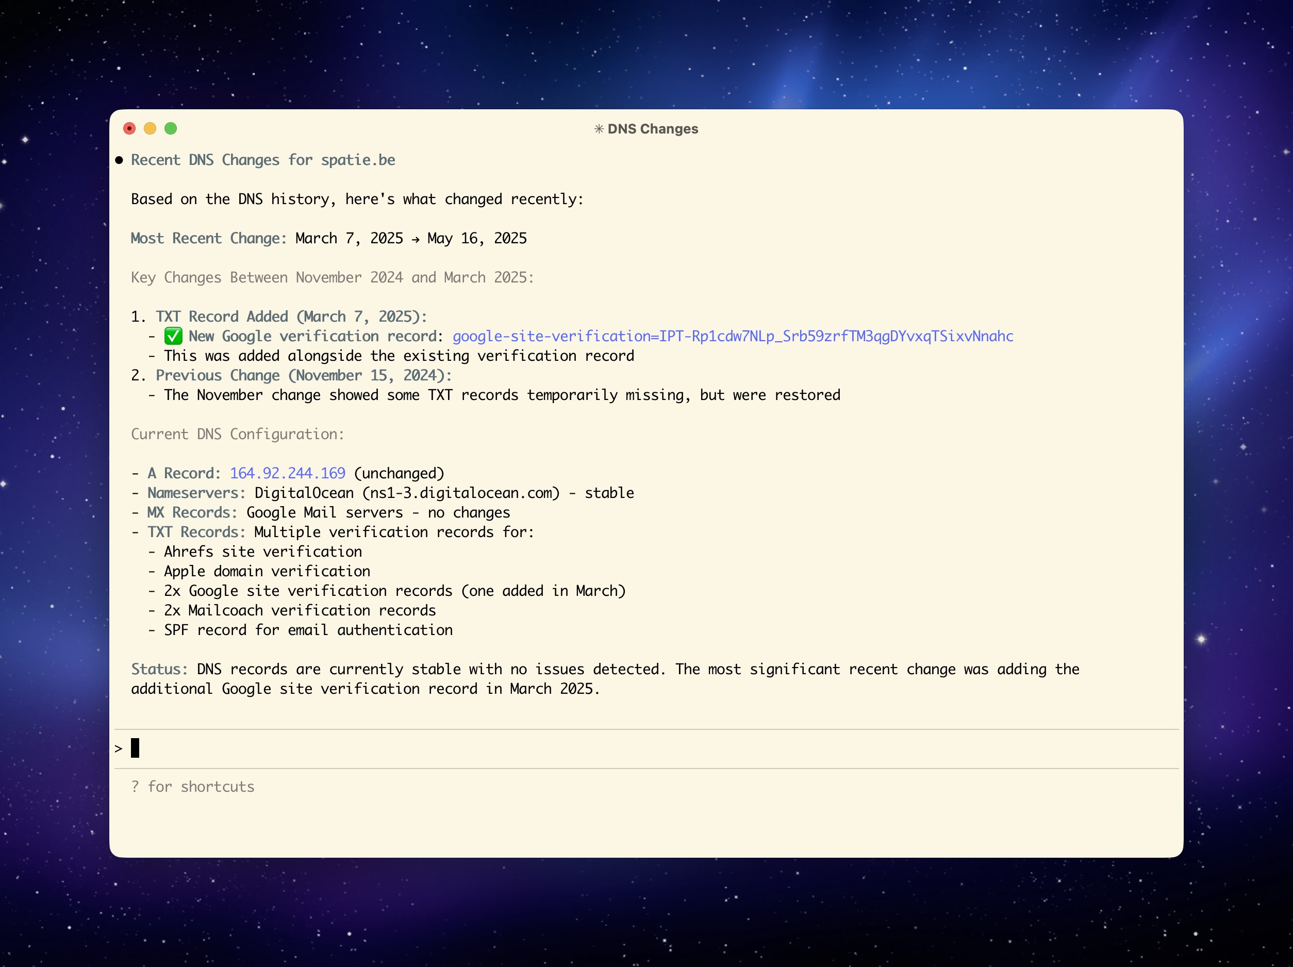Click '2x Mailcoach verification records' line
The width and height of the screenshot is (1293, 967).
[x=300, y=611]
